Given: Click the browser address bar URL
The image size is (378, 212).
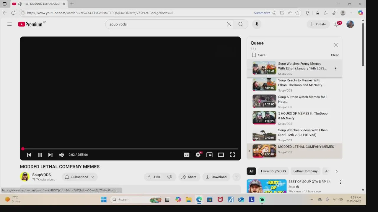Looking at the screenshot, I should pyautogui.click(x=100, y=13).
